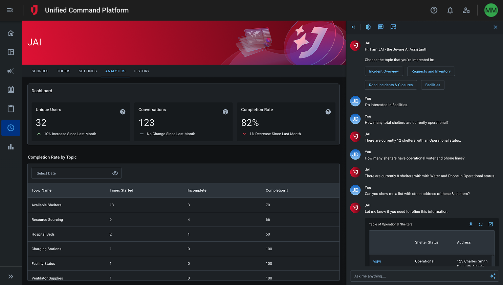Open the Home icon in sidebar
The width and height of the screenshot is (503, 285).
(11, 33)
